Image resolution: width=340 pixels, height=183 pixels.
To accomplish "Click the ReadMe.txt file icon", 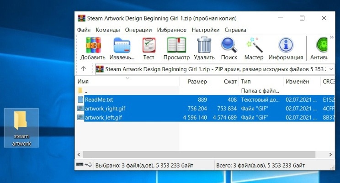I will (x=80, y=99).
